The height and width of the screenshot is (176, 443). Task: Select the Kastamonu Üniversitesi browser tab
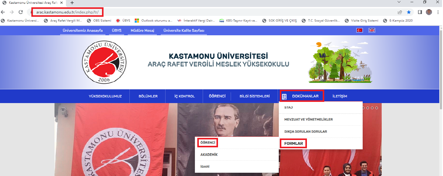33,2
